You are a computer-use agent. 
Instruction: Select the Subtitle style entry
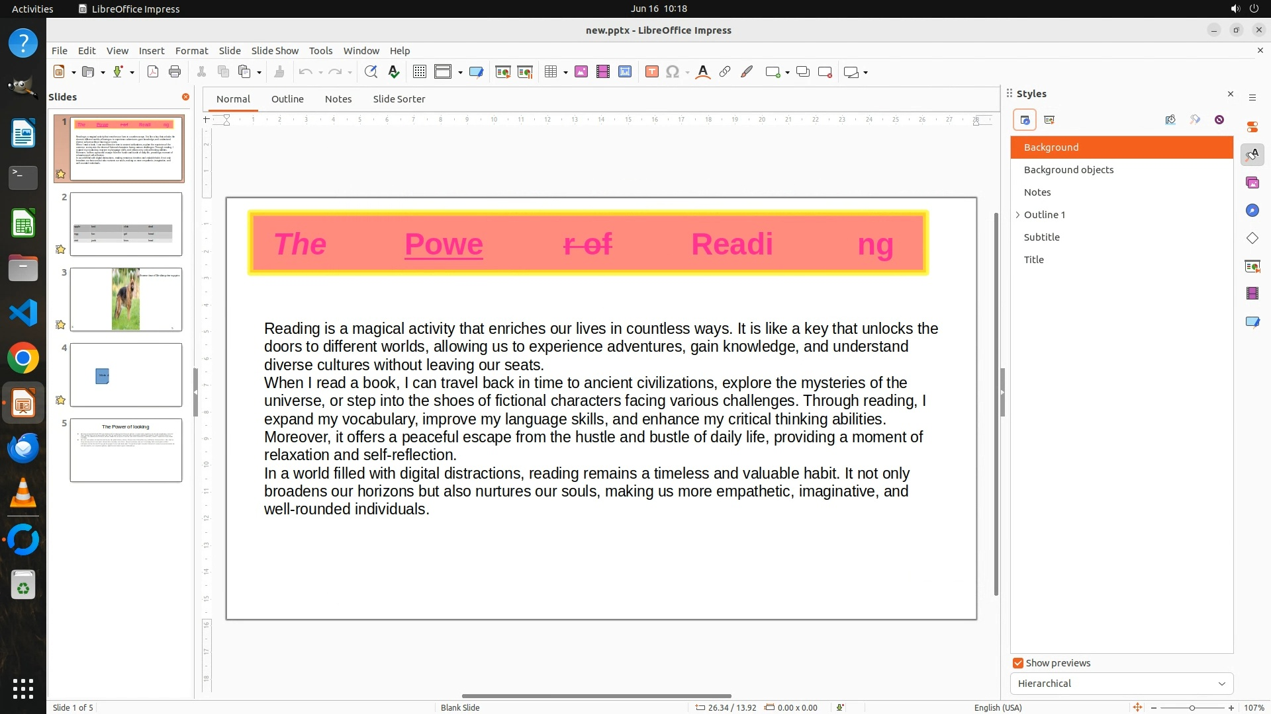click(x=1041, y=237)
